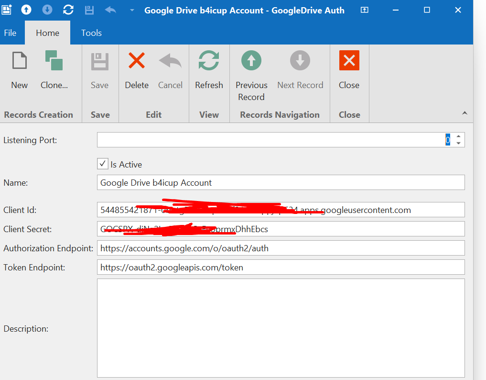Click the Cancel edit button

click(x=170, y=70)
